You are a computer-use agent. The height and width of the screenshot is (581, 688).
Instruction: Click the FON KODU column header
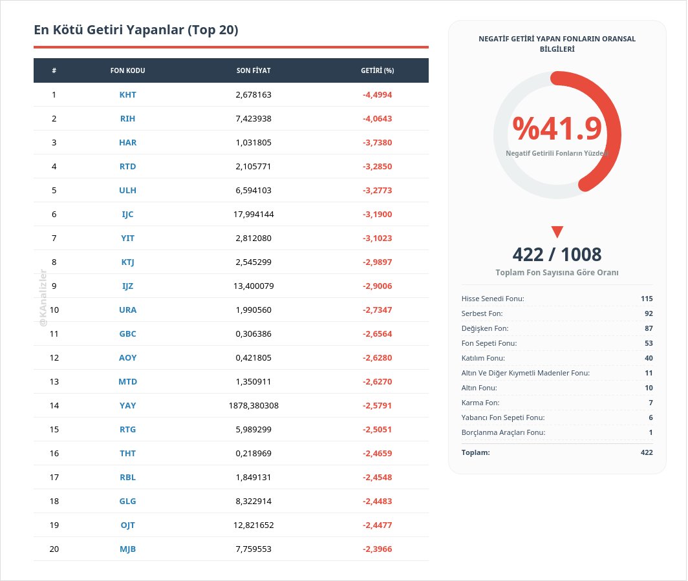127,70
